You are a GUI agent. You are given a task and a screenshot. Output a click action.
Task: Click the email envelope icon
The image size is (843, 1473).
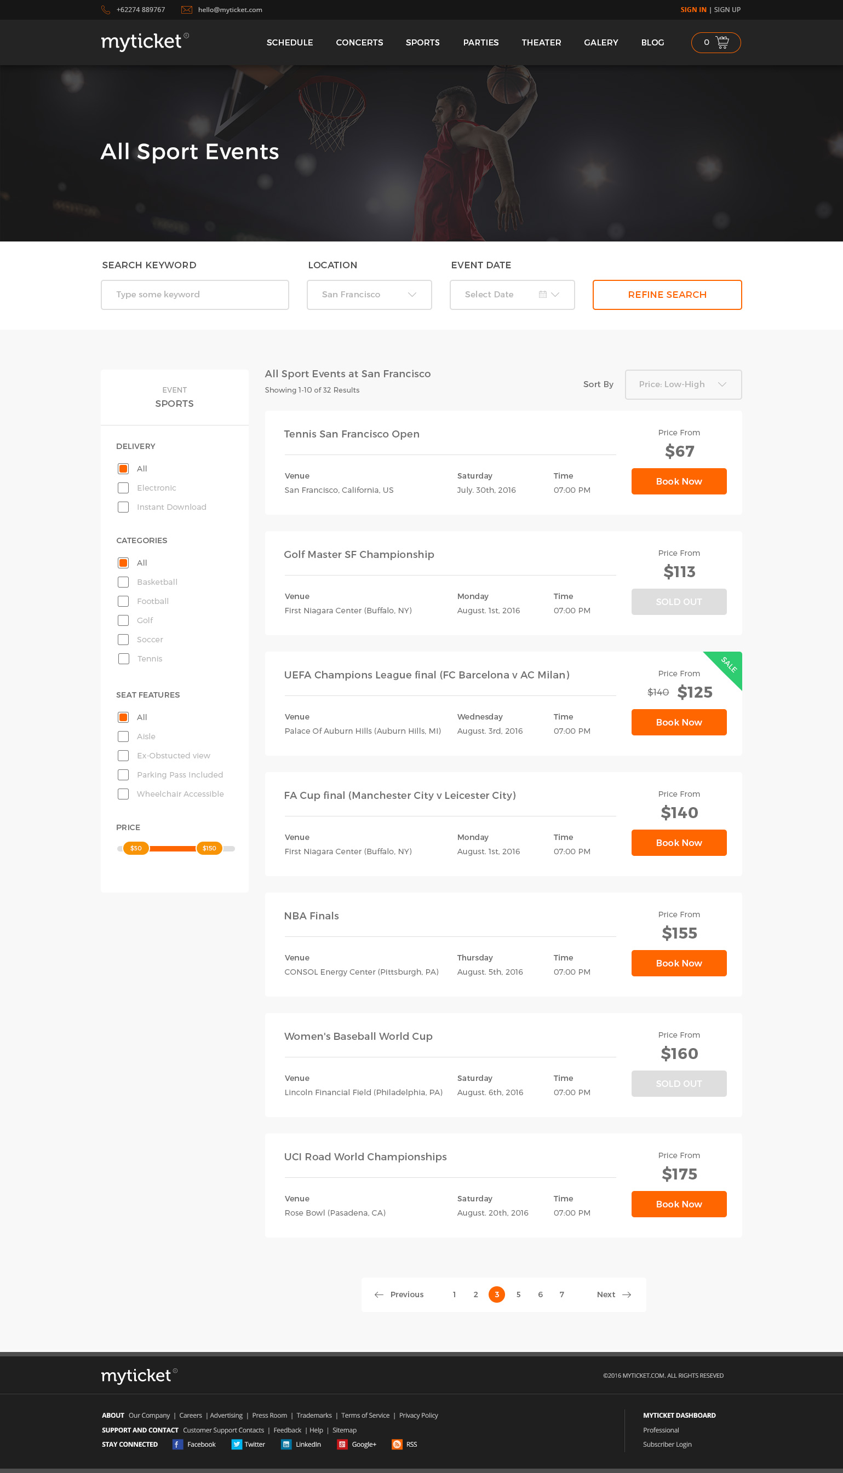point(186,10)
